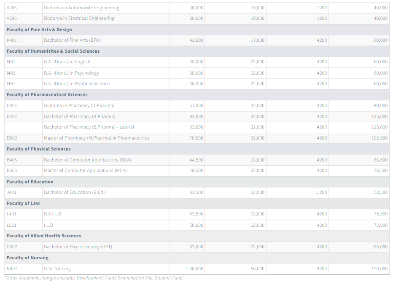Image resolution: width=393 pixels, height=282 pixels.
Task: Click 70,500 fee in M.Pharma row
Action: point(196,138)
